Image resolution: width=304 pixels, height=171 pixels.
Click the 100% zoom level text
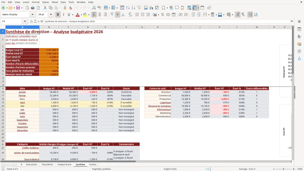(300, 169)
